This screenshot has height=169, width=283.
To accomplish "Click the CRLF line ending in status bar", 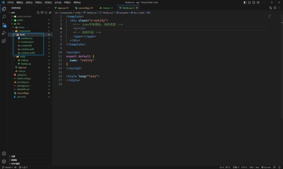I will coord(251,167).
